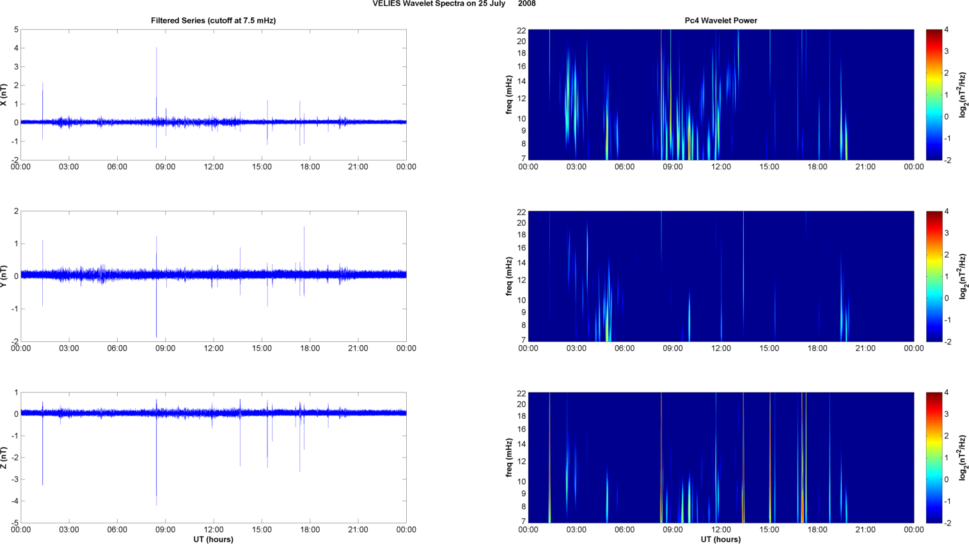Click the colorbar beside the middle wavelet plot
Image resolution: width=969 pixels, height=544 pixels.
934,276
